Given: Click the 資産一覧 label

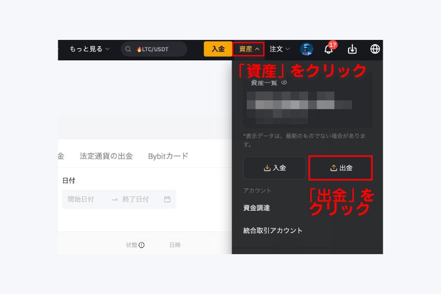Looking at the screenshot, I should [x=264, y=83].
